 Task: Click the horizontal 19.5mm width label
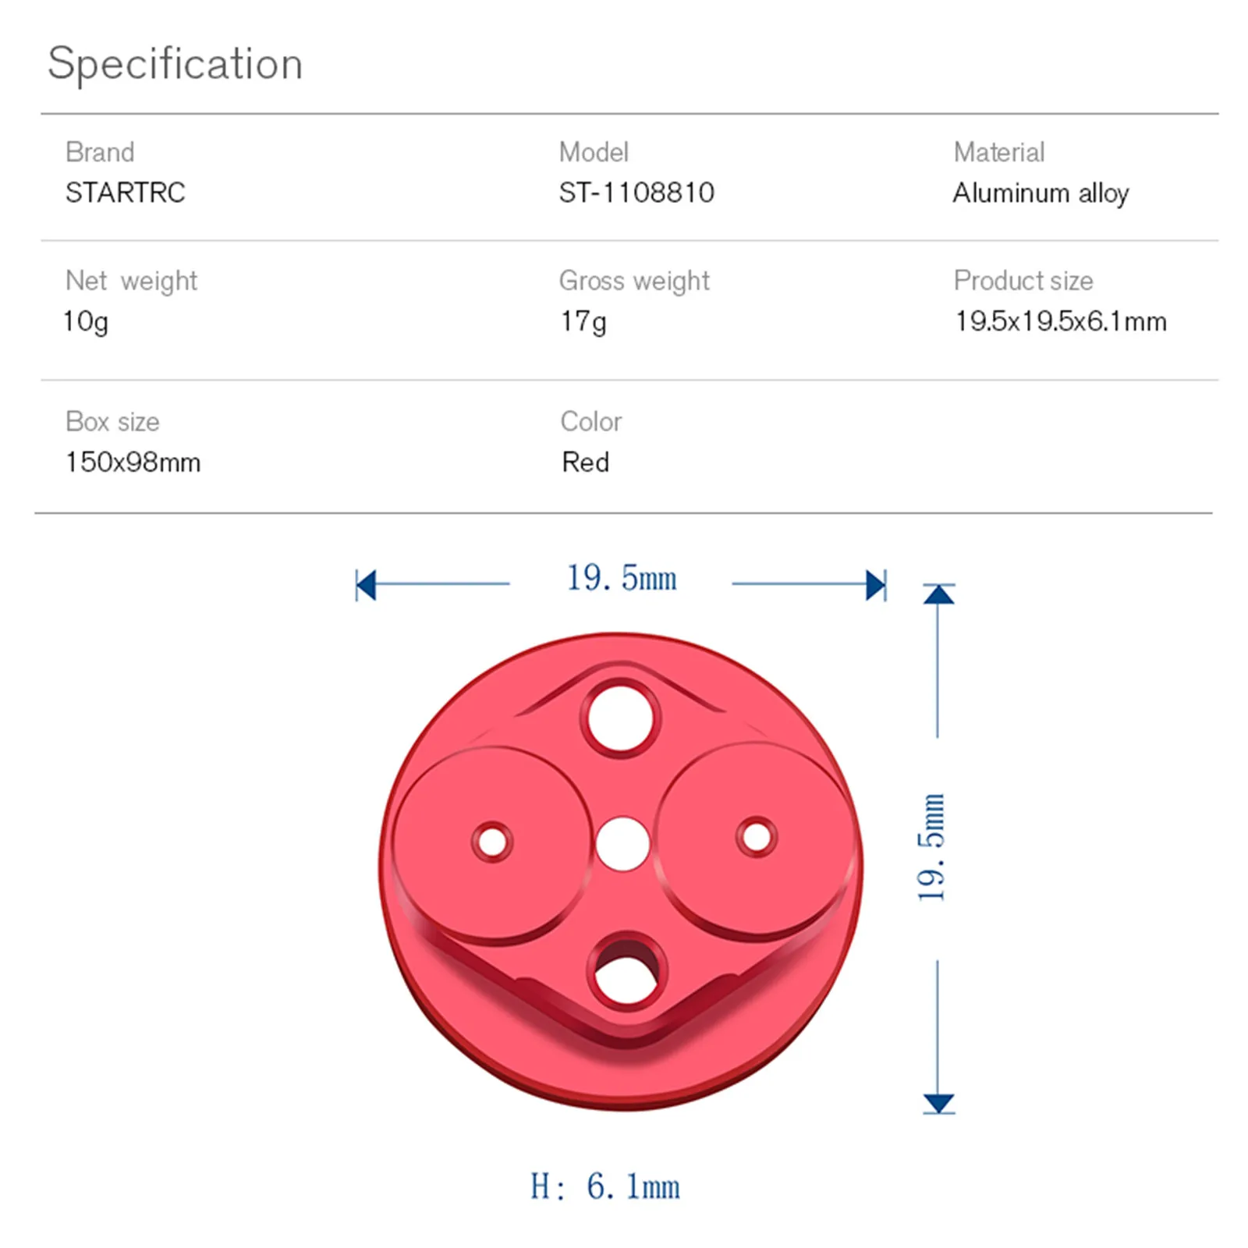coord(622,579)
